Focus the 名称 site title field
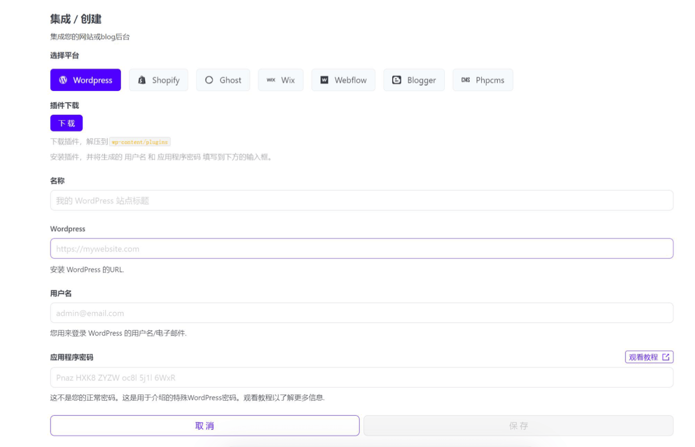 [362, 200]
